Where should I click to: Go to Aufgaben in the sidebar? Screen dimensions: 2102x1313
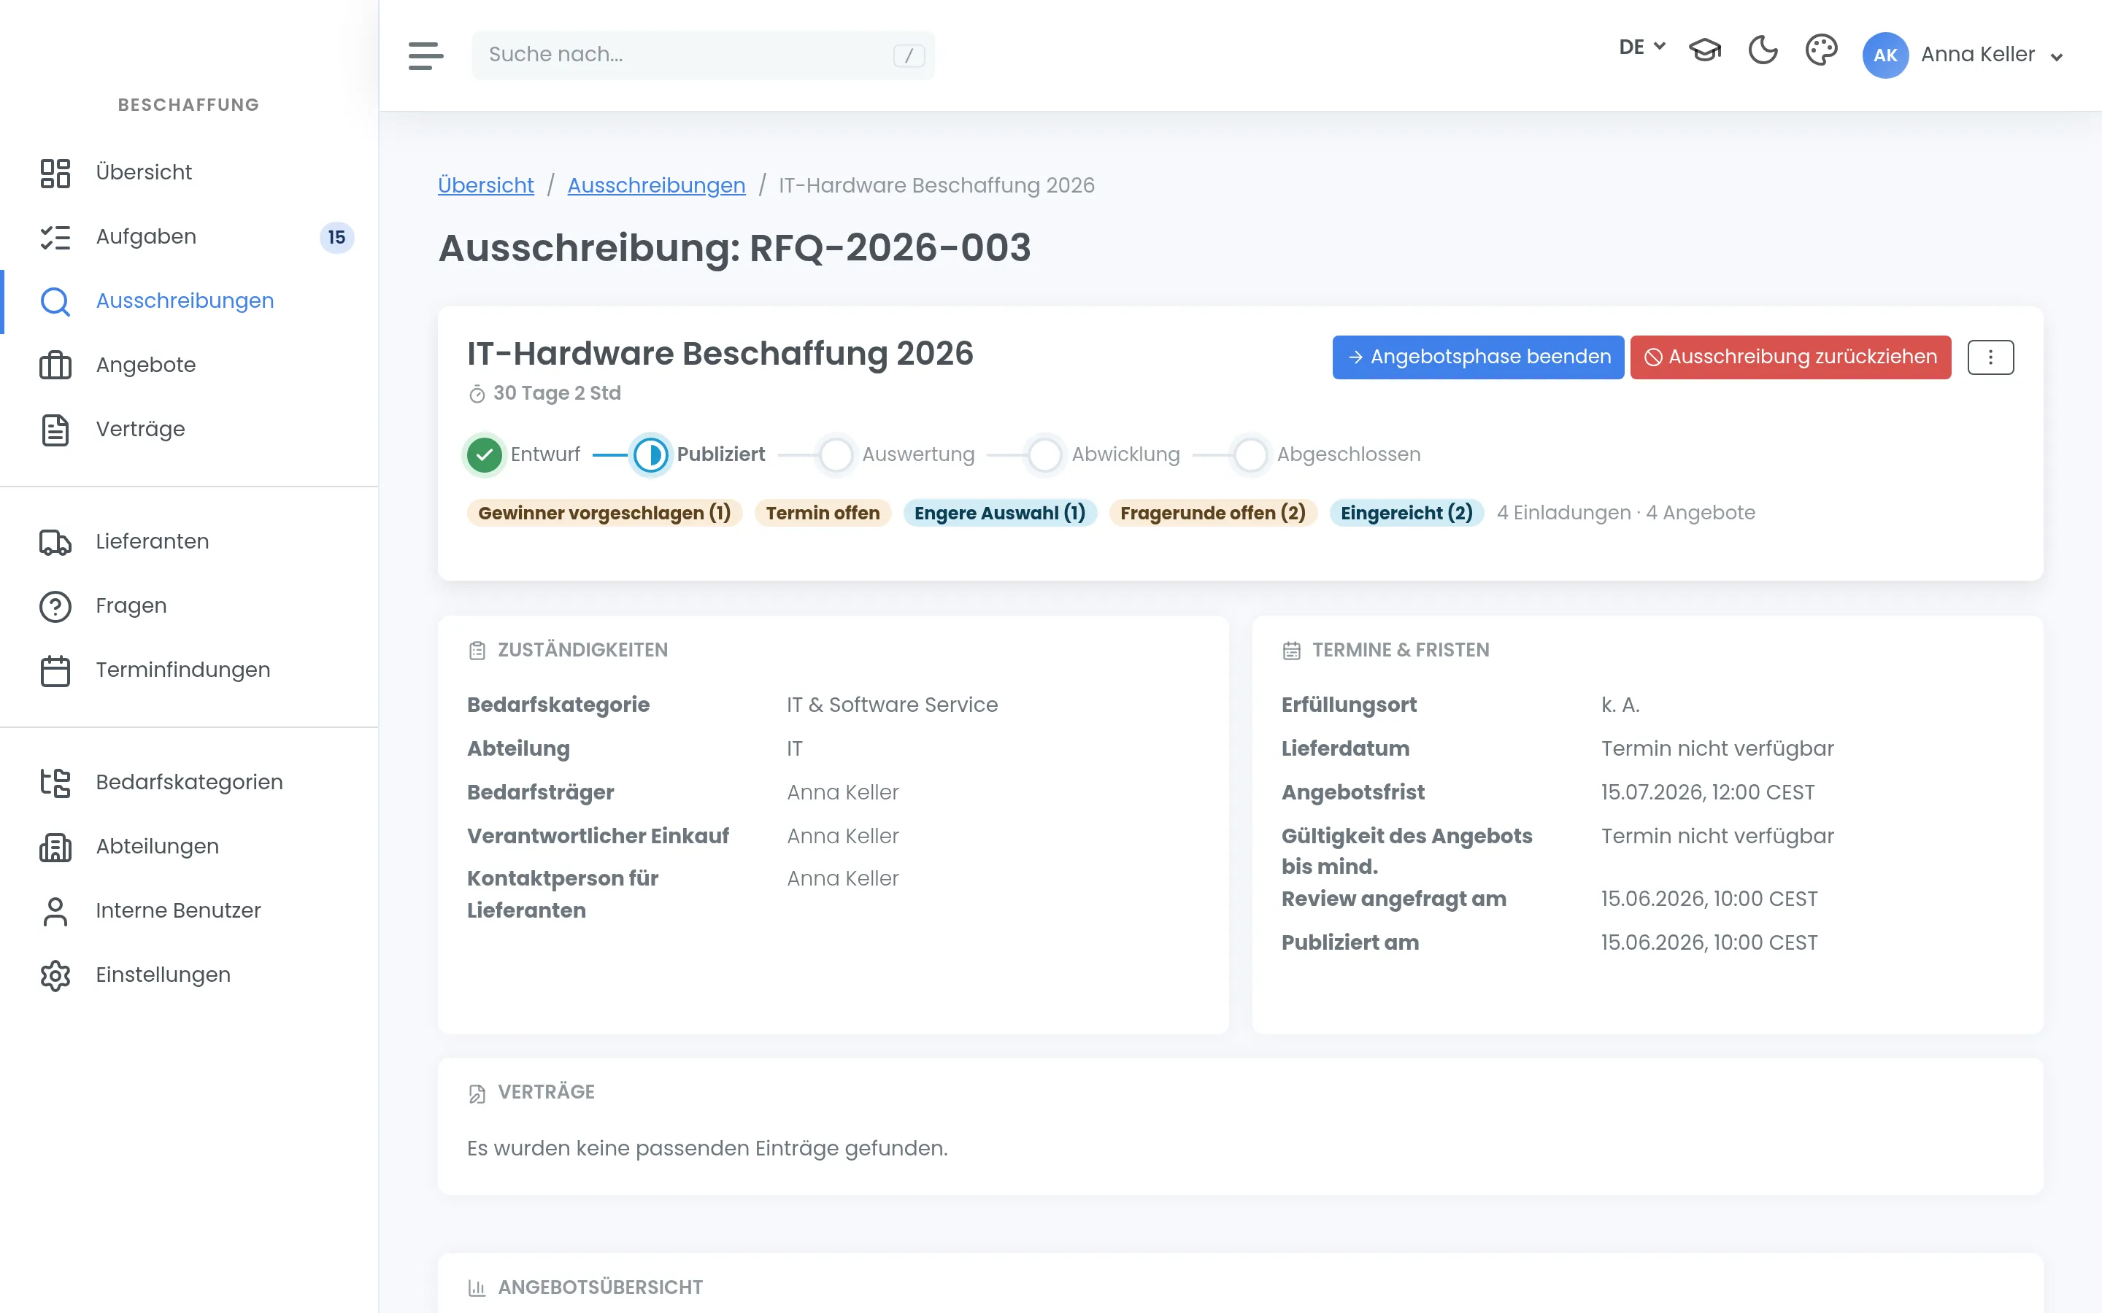189,237
